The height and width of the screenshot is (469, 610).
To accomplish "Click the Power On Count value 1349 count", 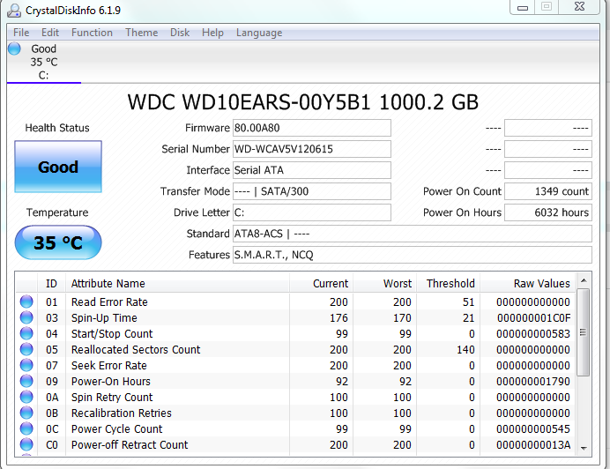I will pos(548,191).
